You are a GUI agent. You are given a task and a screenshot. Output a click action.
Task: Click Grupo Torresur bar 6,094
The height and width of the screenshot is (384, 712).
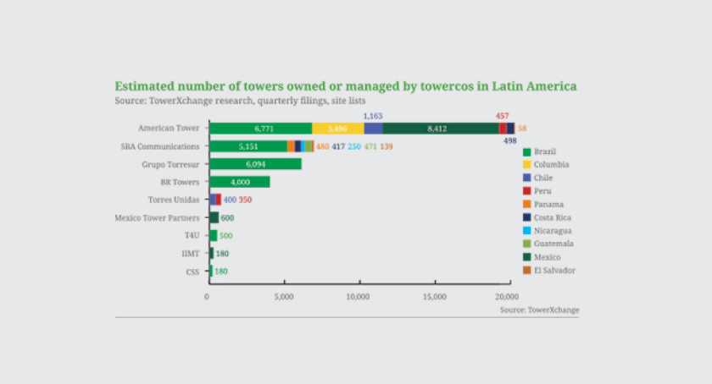pyautogui.click(x=256, y=164)
